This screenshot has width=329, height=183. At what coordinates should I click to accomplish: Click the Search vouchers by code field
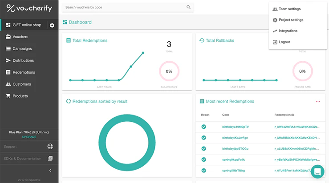[128, 7]
